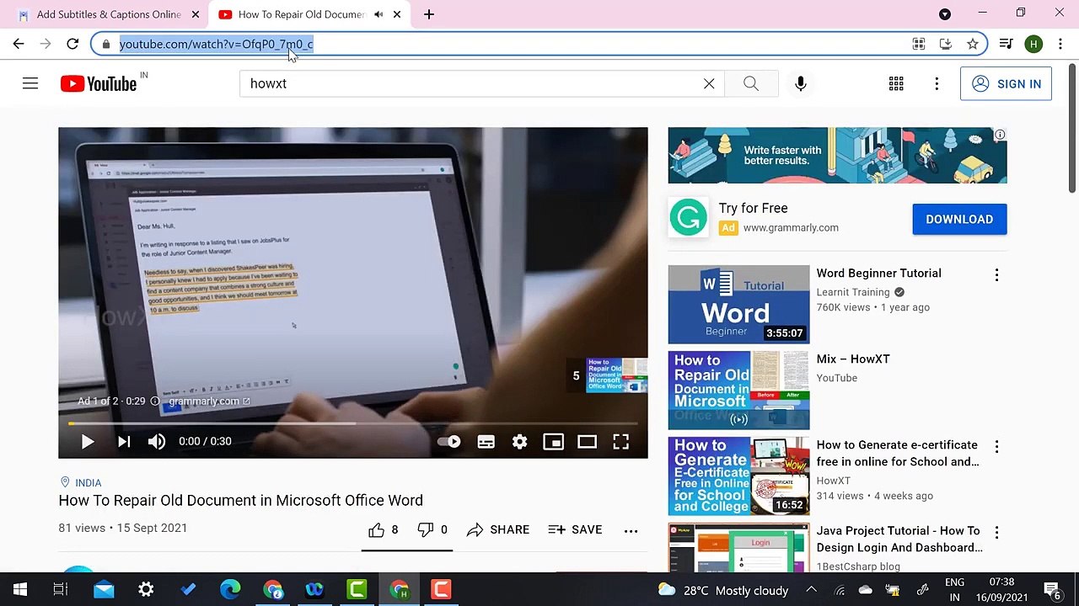Open Mail app from taskbar
This screenshot has height=606, width=1079.
(104, 590)
